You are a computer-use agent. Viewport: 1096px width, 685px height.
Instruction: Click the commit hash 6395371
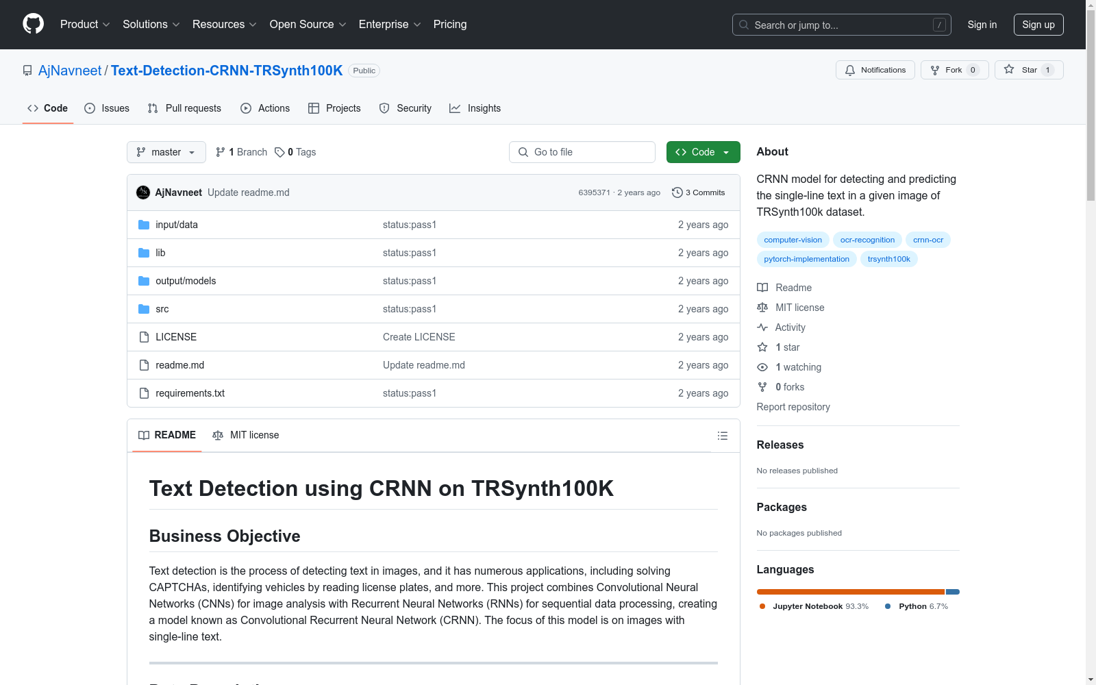594,192
